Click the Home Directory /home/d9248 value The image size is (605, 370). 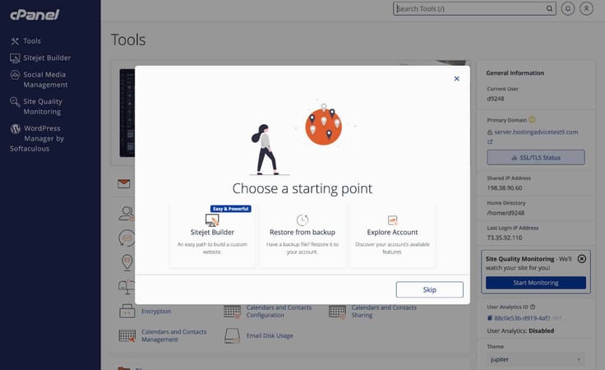tap(506, 213)
